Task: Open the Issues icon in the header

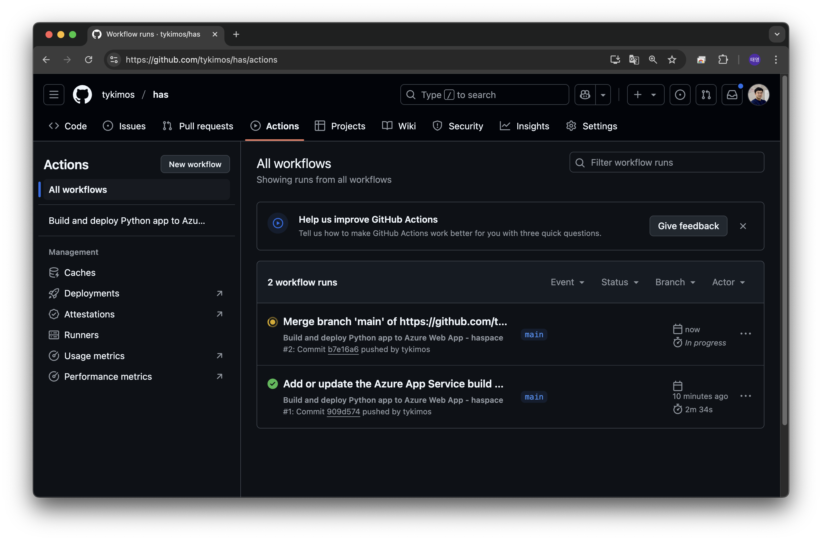Action: [680, 95]
